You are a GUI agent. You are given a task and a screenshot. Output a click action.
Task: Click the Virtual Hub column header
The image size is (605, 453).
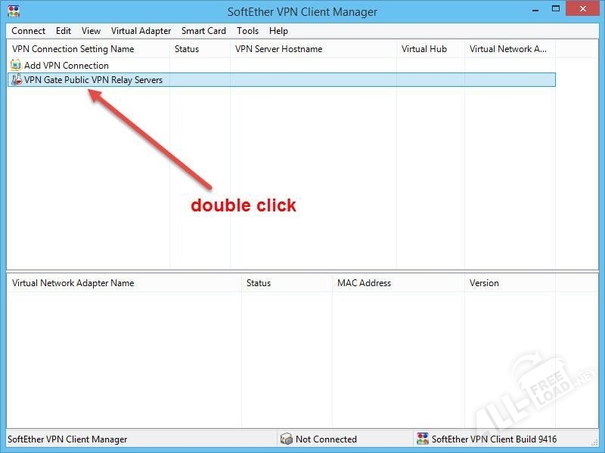click(424, 49)
